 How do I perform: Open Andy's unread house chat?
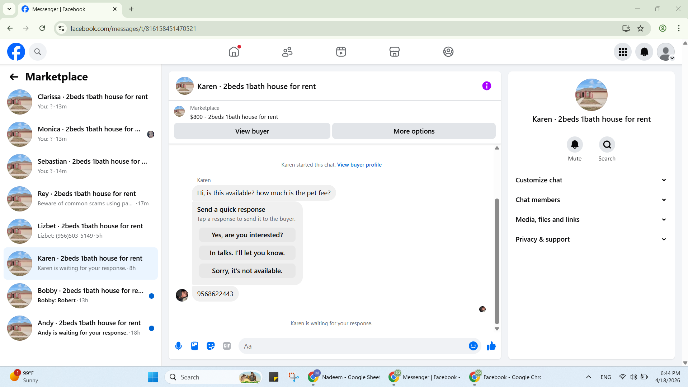pyautogui.click(x=81, y=328)
